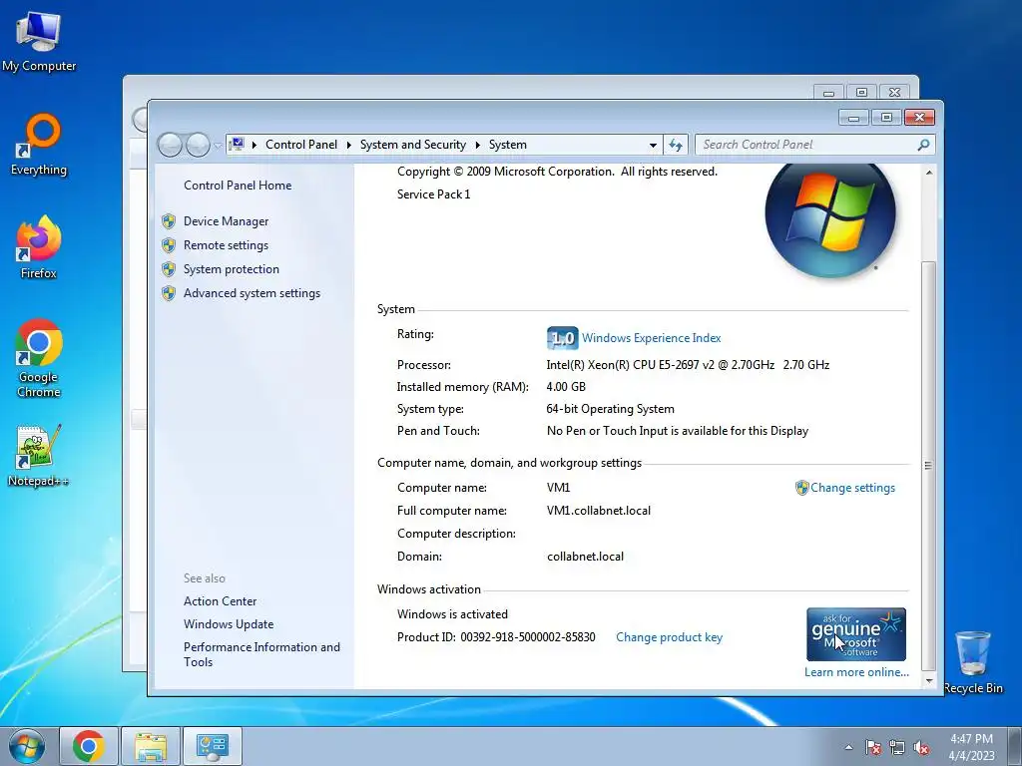The width and height of the screenshot is (1022, 766).
Task: Expand the arrow after Control Panel breadcrumb
Action: pyautogui.click(x=348, y=145)
